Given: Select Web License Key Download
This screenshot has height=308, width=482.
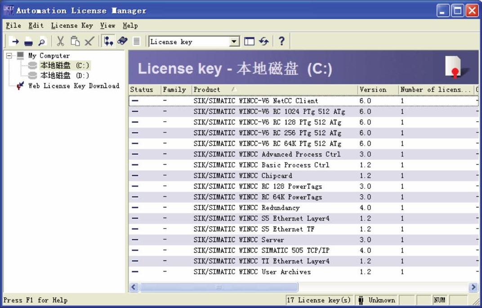Looking at the screenshot, I should pyautogui.click(x=74, y=86).
